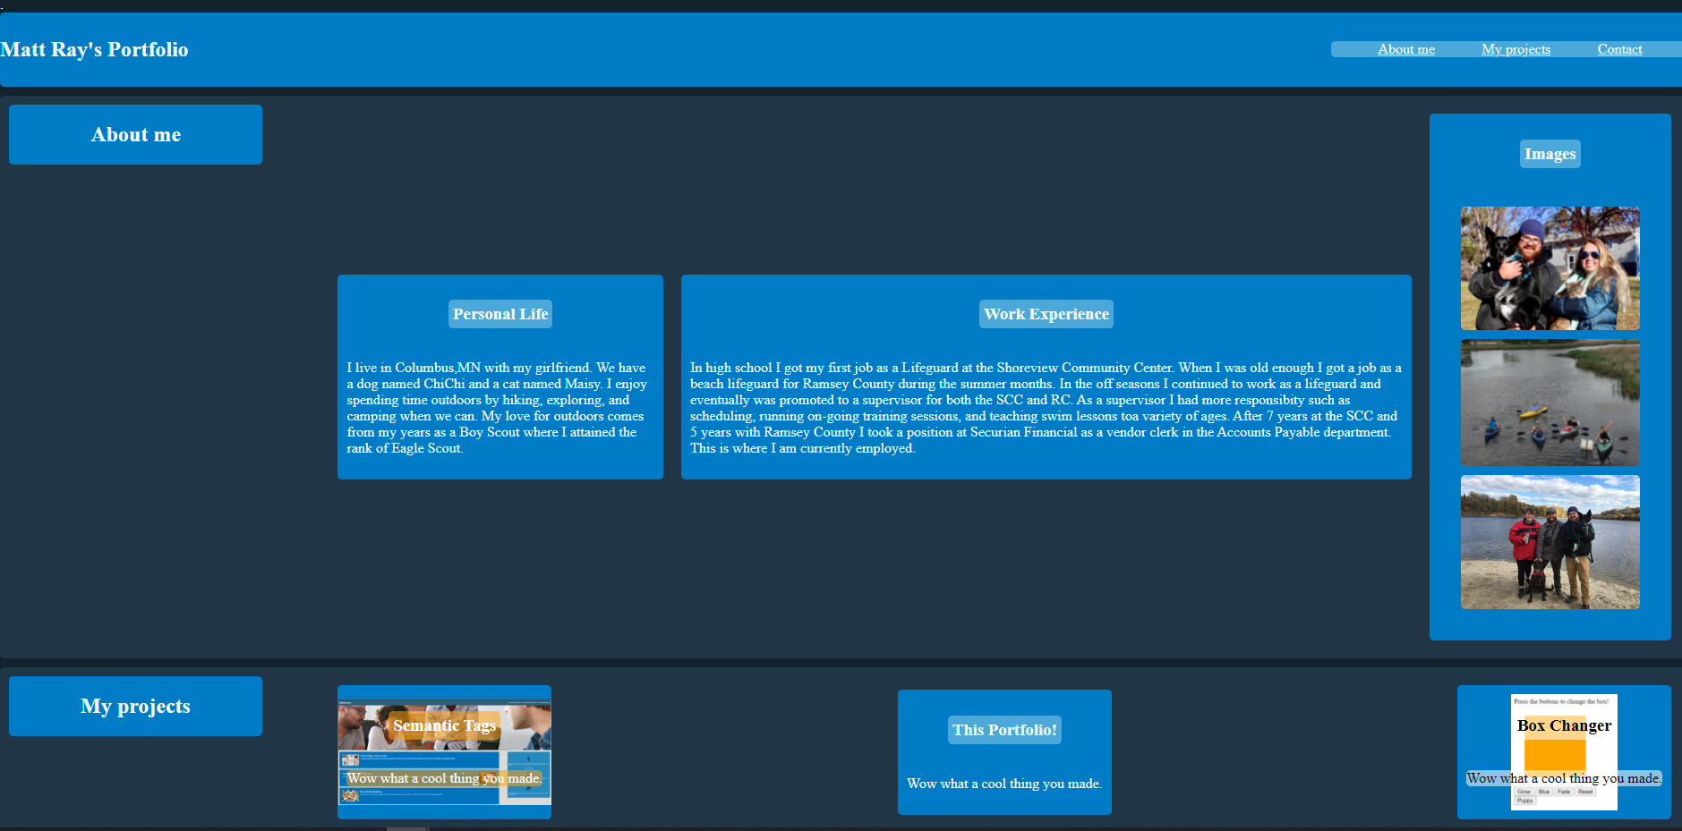Image resolution: width=1682 pixels, height=831 pixels.
Task: Go to My projects in the nav bar
Action: pos(1516,49)
